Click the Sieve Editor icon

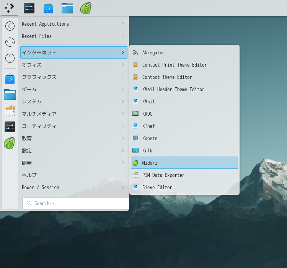(x=135, y=187)
